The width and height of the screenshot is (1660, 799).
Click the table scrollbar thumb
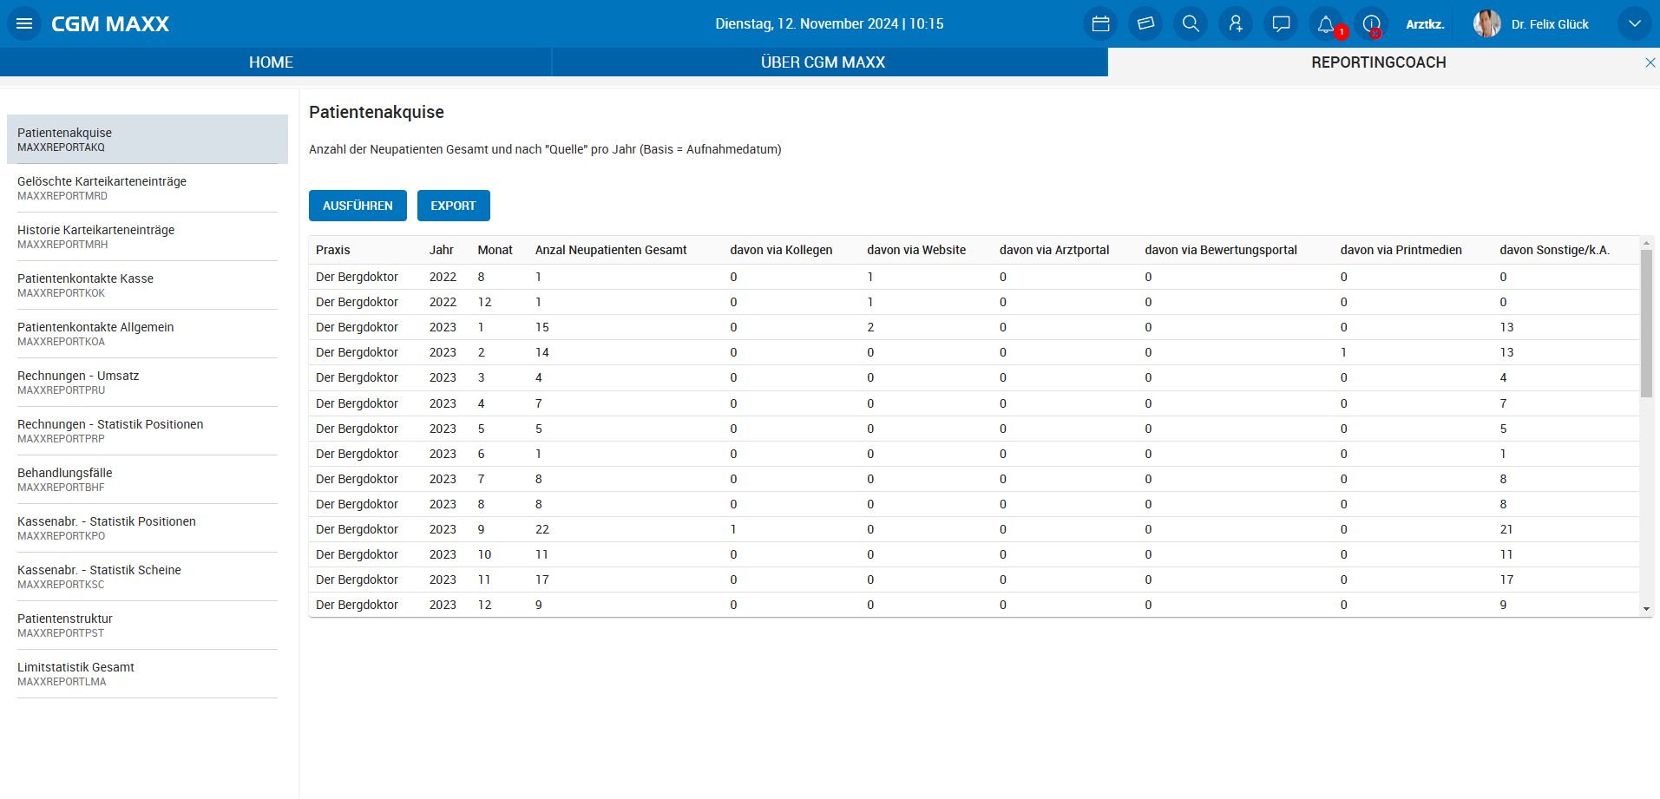1646,324
